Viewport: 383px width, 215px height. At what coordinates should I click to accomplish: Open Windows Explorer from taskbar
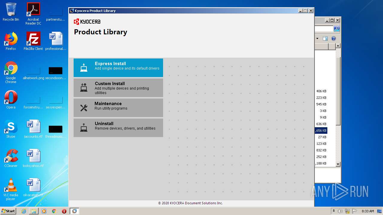34,211
